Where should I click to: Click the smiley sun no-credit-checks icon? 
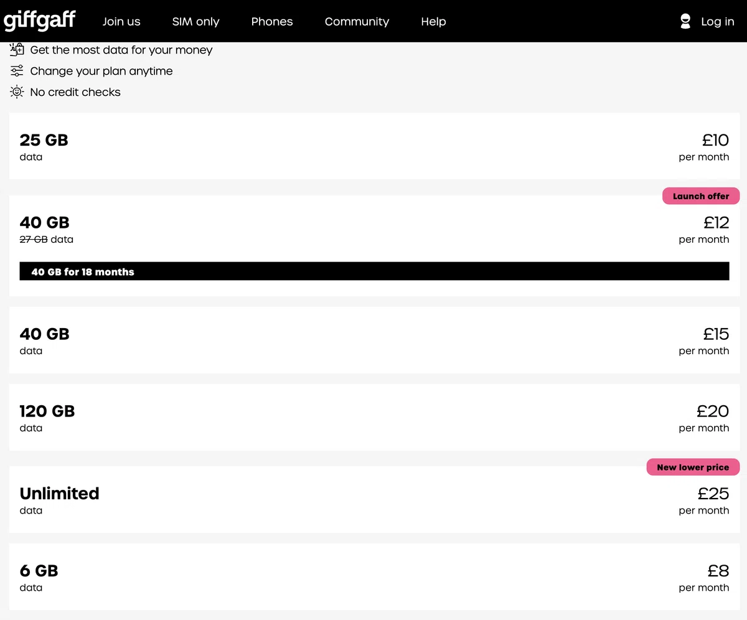pos(17,92)
